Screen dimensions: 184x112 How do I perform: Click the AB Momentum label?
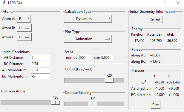(x=15, y=70)
